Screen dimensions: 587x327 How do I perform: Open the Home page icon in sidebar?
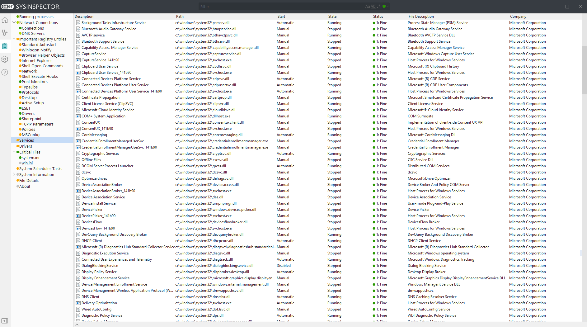(x=5, y=20)
